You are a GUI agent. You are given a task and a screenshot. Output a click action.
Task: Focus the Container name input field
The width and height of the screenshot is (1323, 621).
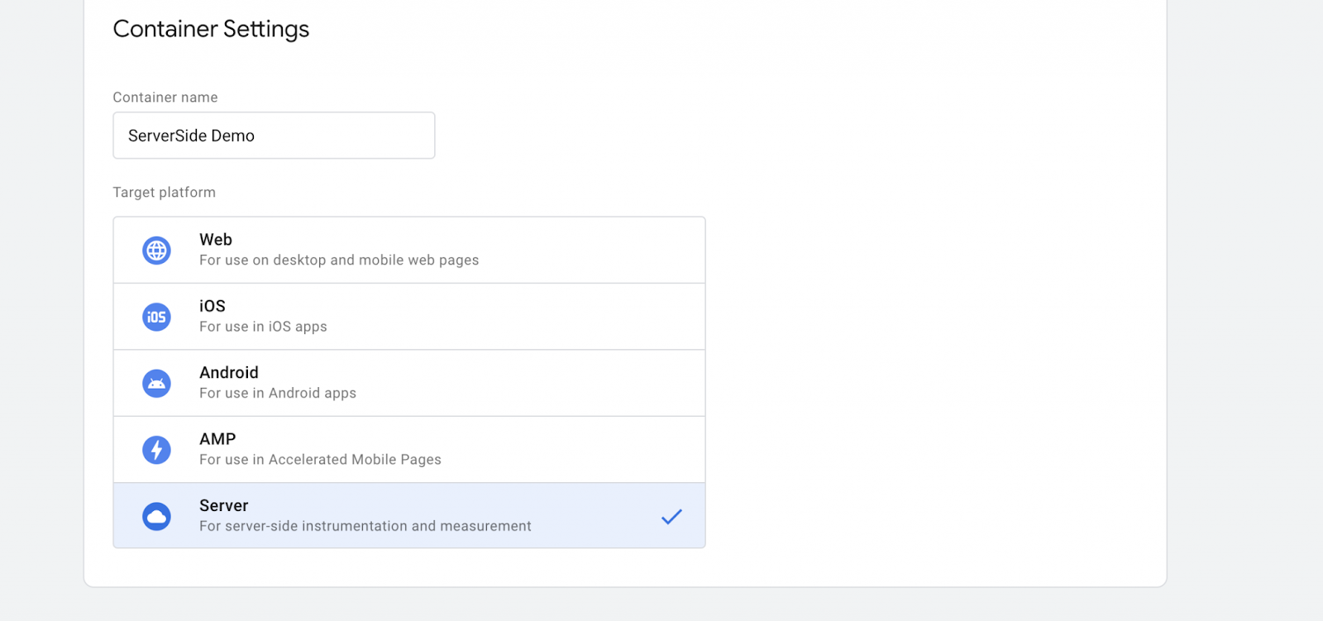point(274,136)
